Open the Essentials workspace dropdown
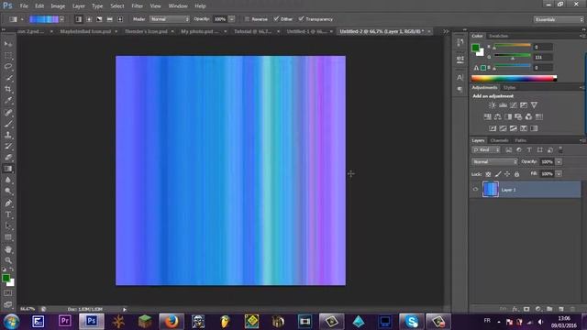This screenshot has width=587, height=330. (559, 19)
